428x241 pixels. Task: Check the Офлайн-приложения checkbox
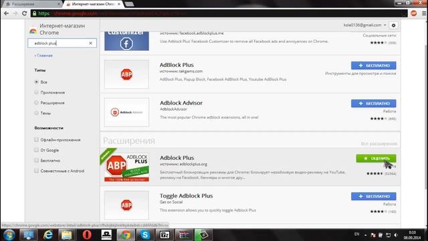click(x=36, y=139)
